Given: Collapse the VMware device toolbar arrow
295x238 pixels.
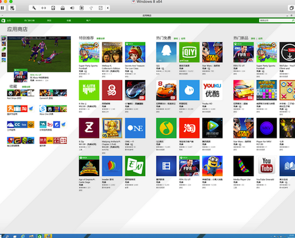Looking at the screenshot, I should click(107, 8).
